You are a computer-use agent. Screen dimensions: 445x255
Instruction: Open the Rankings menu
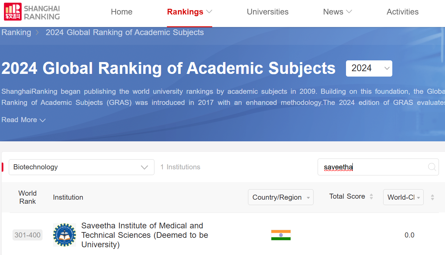click(x=189, y=12)
